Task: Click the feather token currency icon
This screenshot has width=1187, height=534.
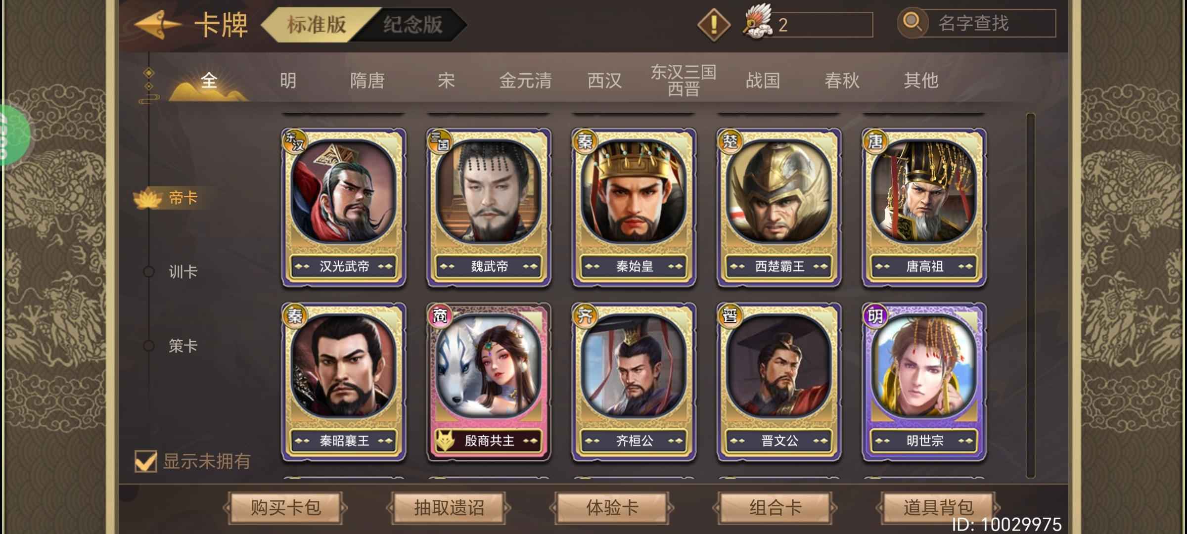Action: point(757,23)
